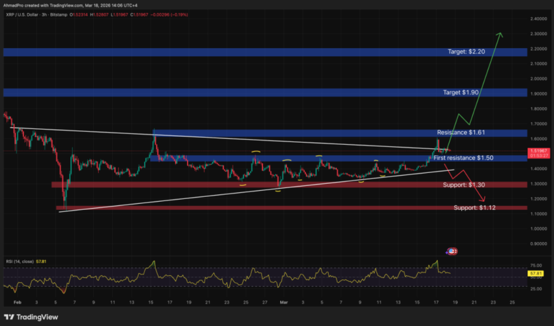
Task: Click the Mar label on the date axis
Action: coord(283,303)
